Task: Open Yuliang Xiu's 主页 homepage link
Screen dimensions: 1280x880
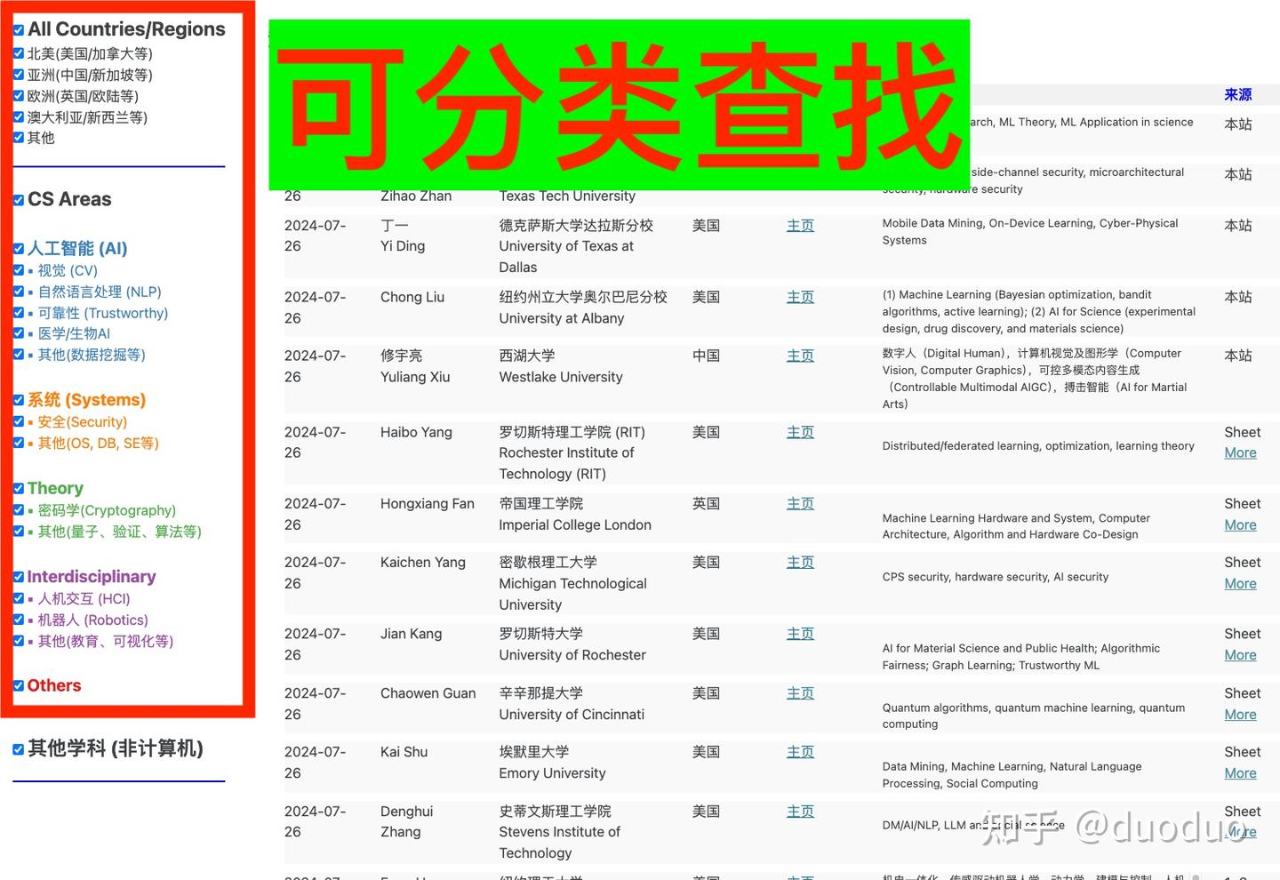Action: 799,356
